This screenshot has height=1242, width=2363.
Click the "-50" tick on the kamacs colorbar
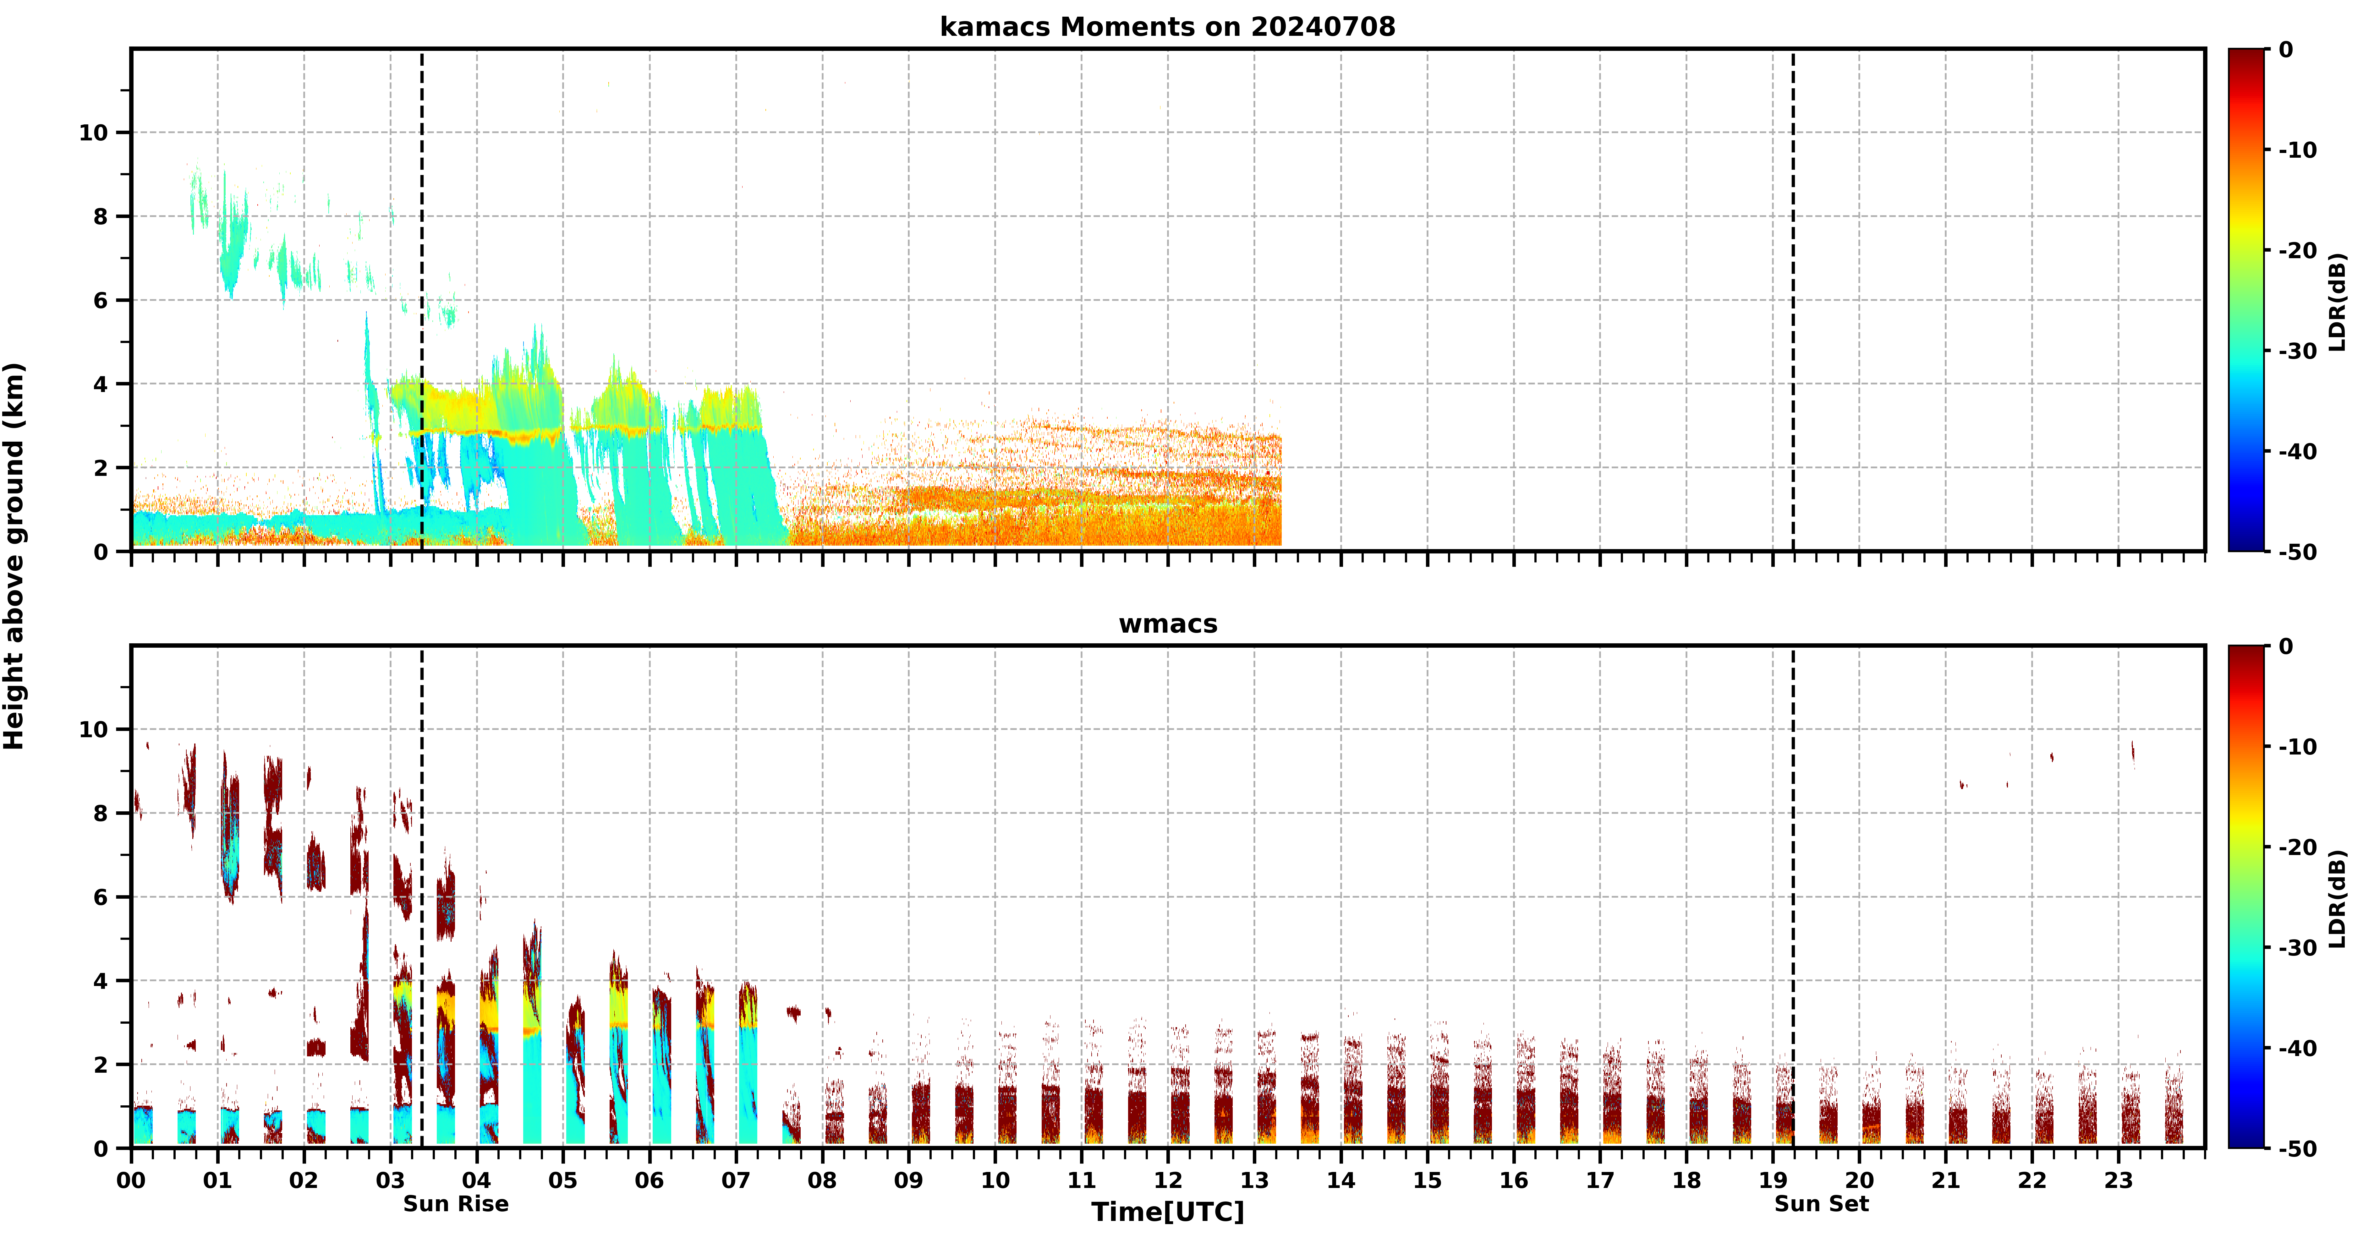pyautogui.click(x=2298, y=552)
